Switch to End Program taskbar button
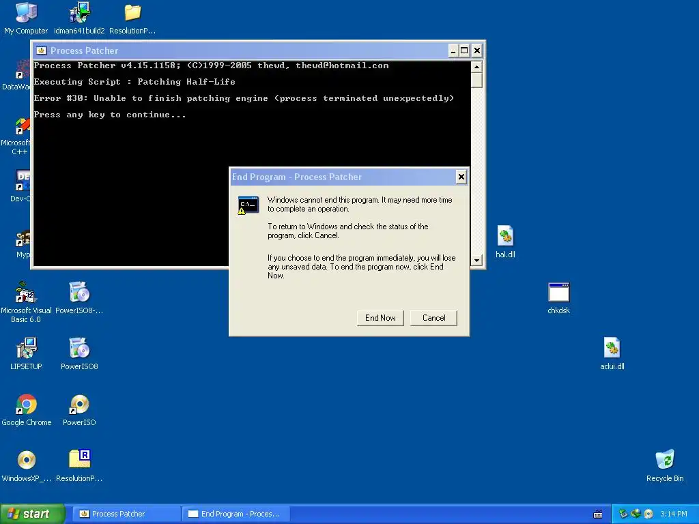 [x=236, y=514]
